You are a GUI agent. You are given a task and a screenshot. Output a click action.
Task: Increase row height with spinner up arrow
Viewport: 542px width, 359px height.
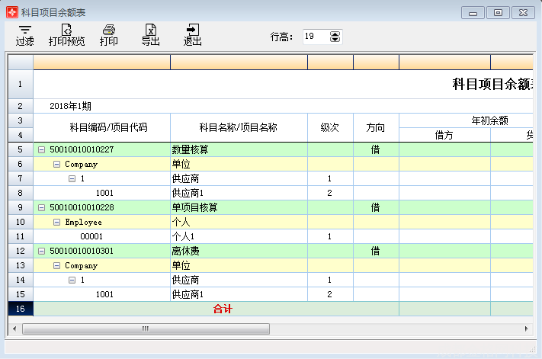point(335,33)
